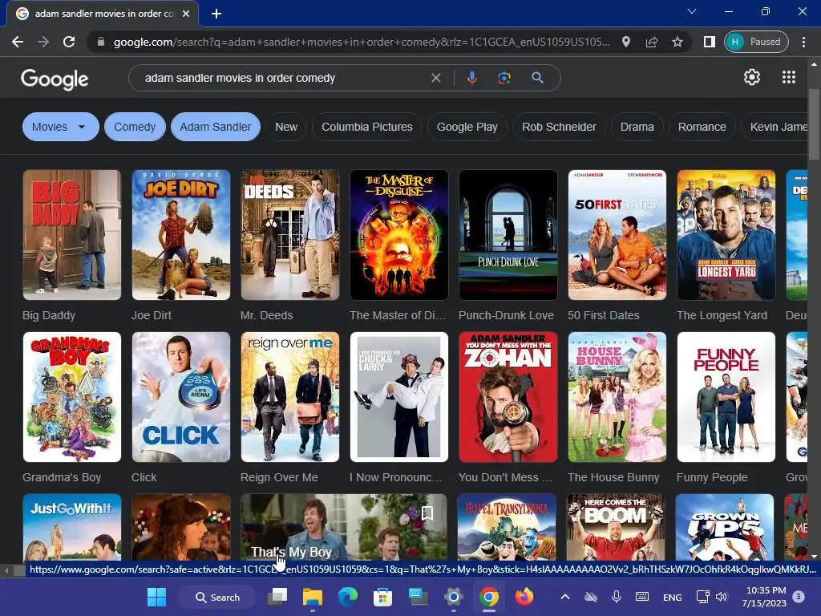Focus the browser address bar

(x=362, y=42)
